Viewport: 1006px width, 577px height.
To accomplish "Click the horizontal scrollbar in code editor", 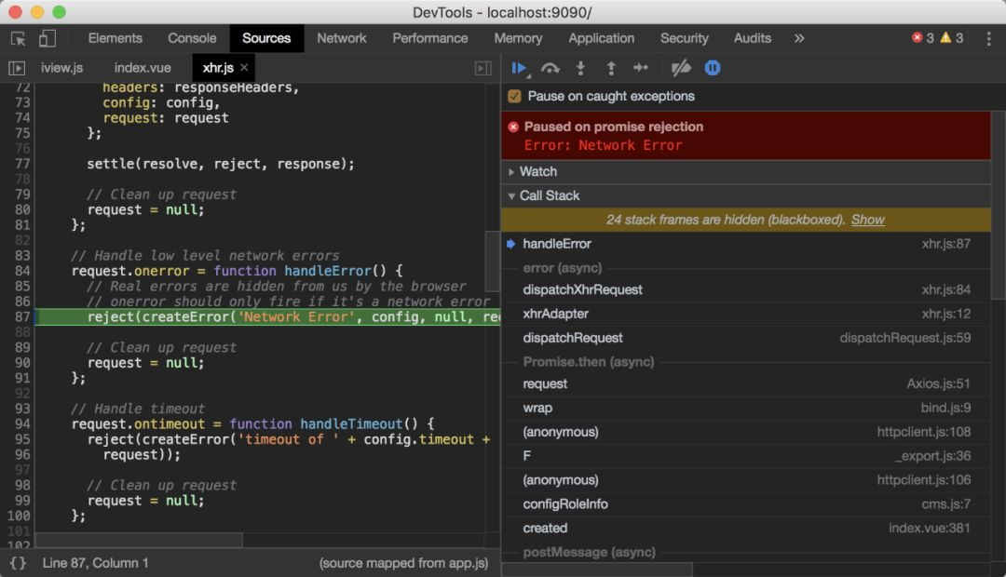I will (138, 540).
